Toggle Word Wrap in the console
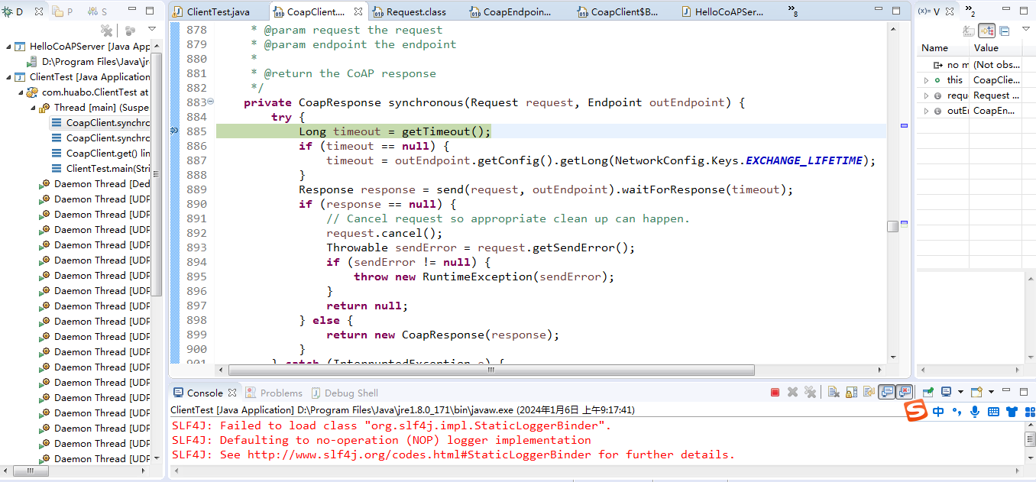The image size is (1036, 482). click(869, 393)
